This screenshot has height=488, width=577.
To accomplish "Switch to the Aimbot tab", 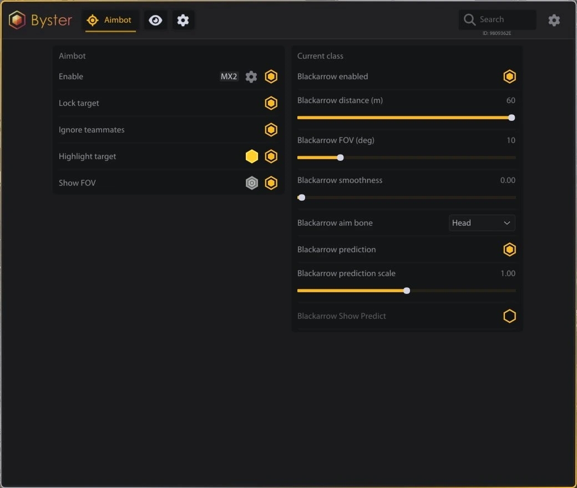I will [x=110, y=20].
